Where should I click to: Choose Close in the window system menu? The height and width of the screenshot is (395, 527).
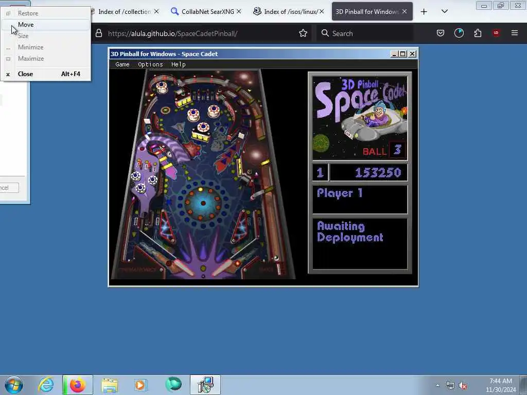pos(46,74)
